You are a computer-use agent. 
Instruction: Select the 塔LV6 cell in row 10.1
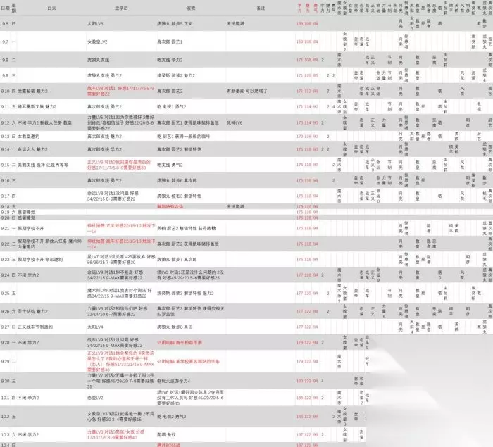[x=191, y=398]
